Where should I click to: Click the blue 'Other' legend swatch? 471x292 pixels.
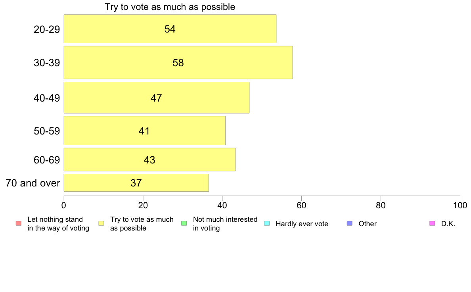[350, 223]
